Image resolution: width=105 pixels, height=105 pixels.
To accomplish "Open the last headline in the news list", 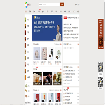I will tap(71, 38).
